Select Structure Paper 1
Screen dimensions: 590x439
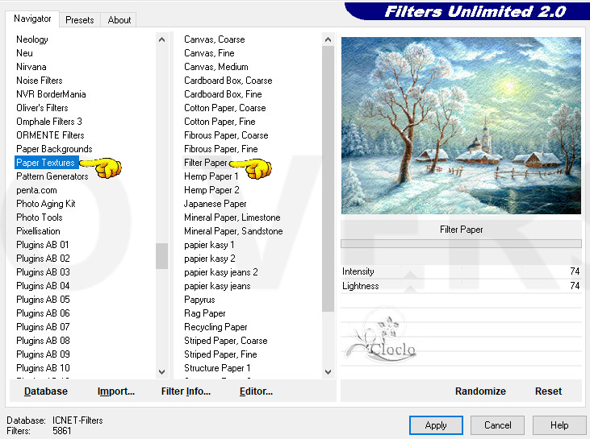coord(217,368)
